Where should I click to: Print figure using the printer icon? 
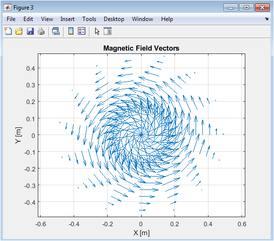tap(41, 31)
